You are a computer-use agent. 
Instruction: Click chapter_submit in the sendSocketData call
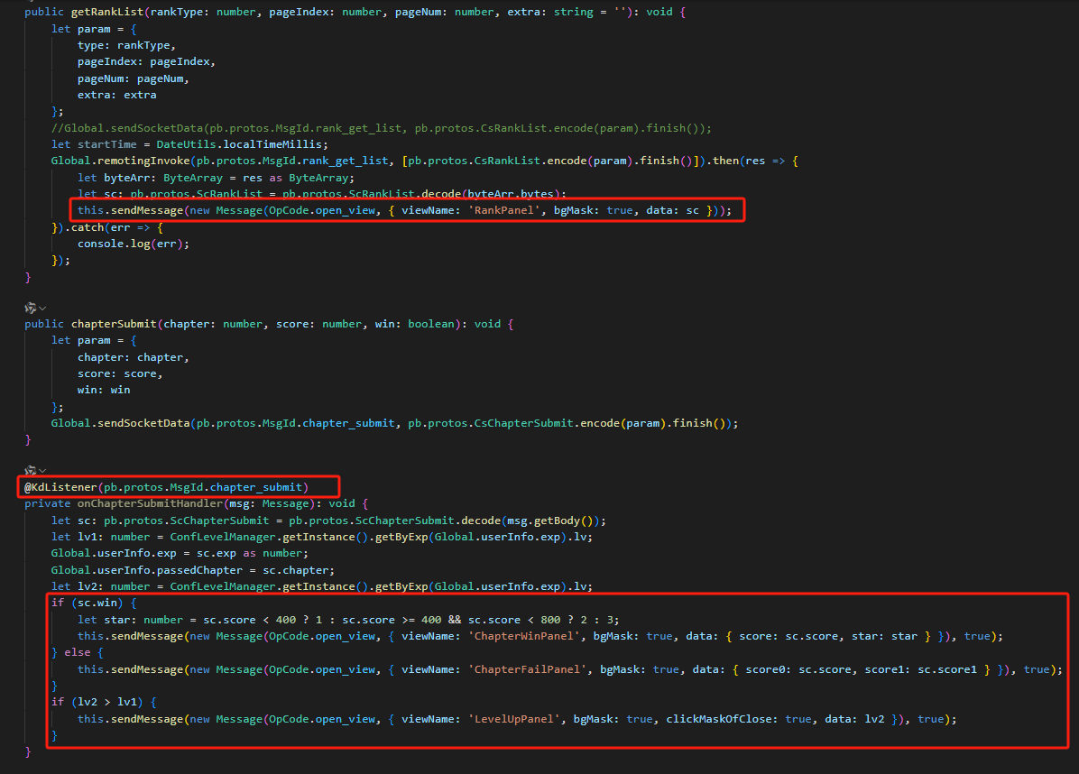(x=349, y=423)
